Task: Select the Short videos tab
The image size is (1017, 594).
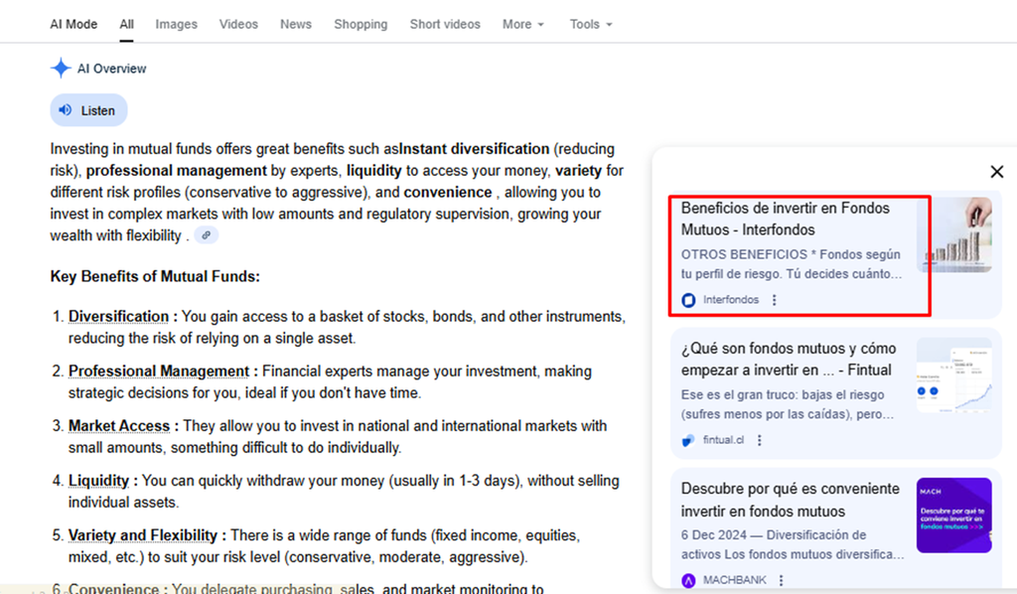Action: [x=445, y=24]
